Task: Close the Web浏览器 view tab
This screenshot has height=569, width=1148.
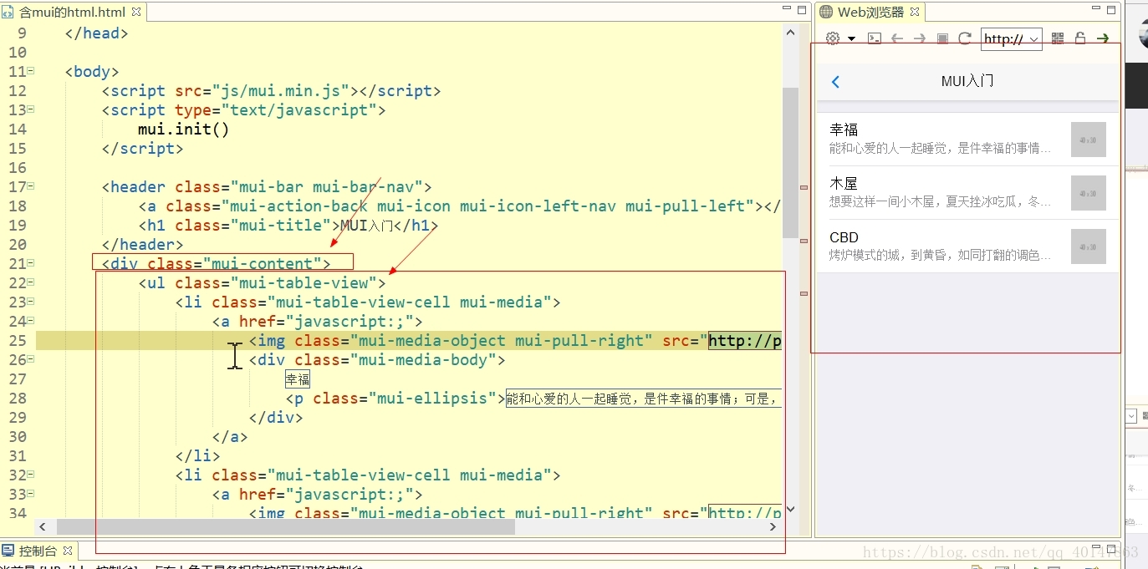Action: coord(915,12)
